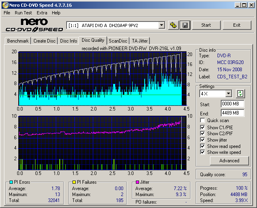Click the End MB input field

232,113
